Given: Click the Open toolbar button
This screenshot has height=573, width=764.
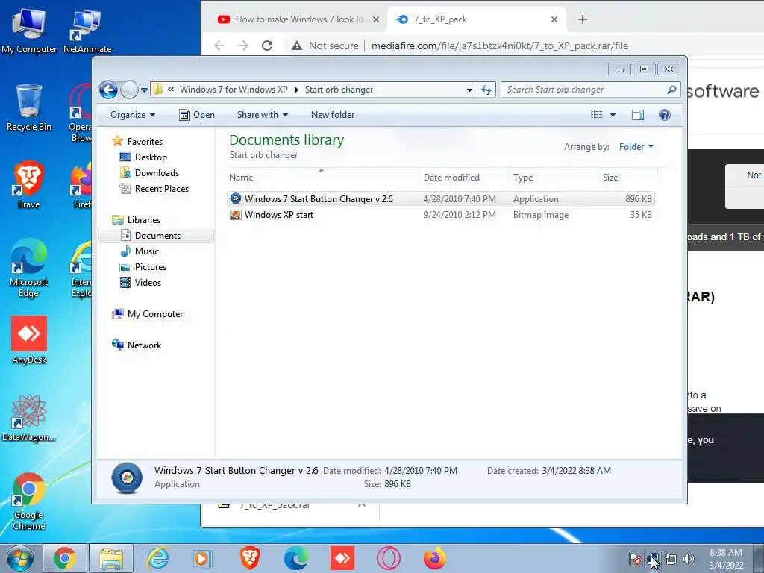Looking at the screenshot, I should [197, 115].
